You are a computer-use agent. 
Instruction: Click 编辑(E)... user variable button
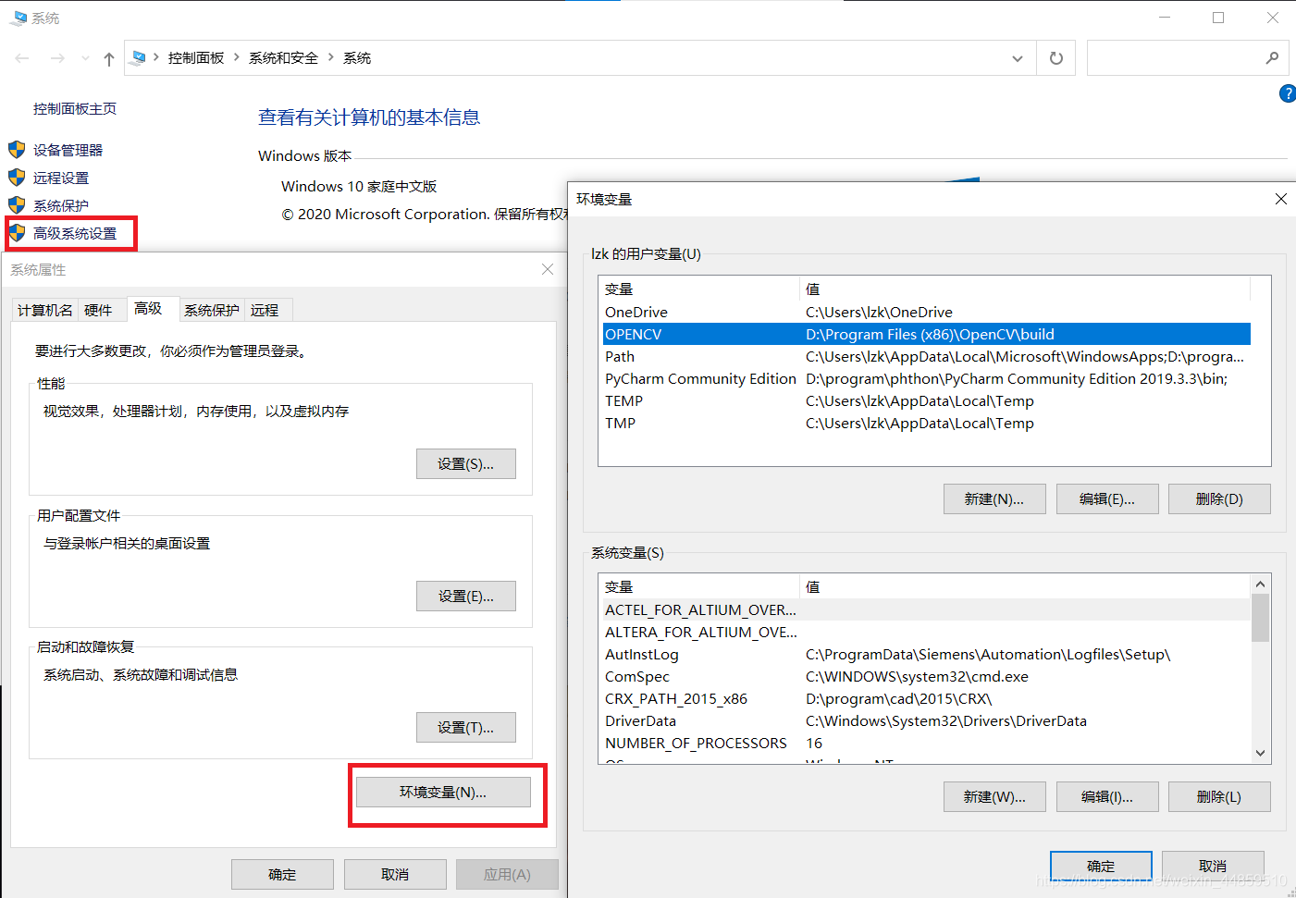click(1106, 499)
